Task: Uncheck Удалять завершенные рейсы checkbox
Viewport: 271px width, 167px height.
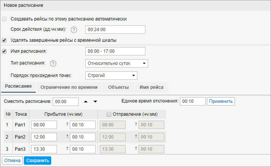Action: pyautogui.click(x=5, y=40)
